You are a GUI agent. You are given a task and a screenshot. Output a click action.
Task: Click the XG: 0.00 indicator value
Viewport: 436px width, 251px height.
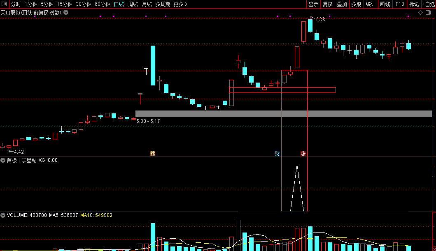coord(48,160)
